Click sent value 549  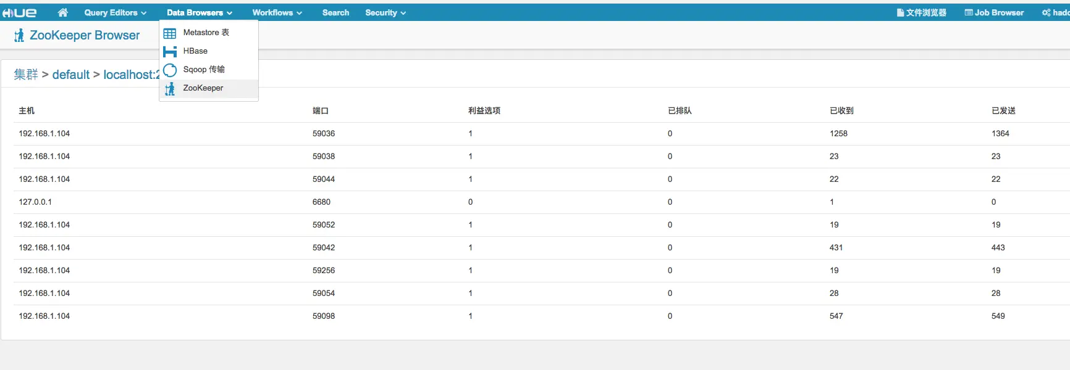pyautogui.click(x=998, y=316)
